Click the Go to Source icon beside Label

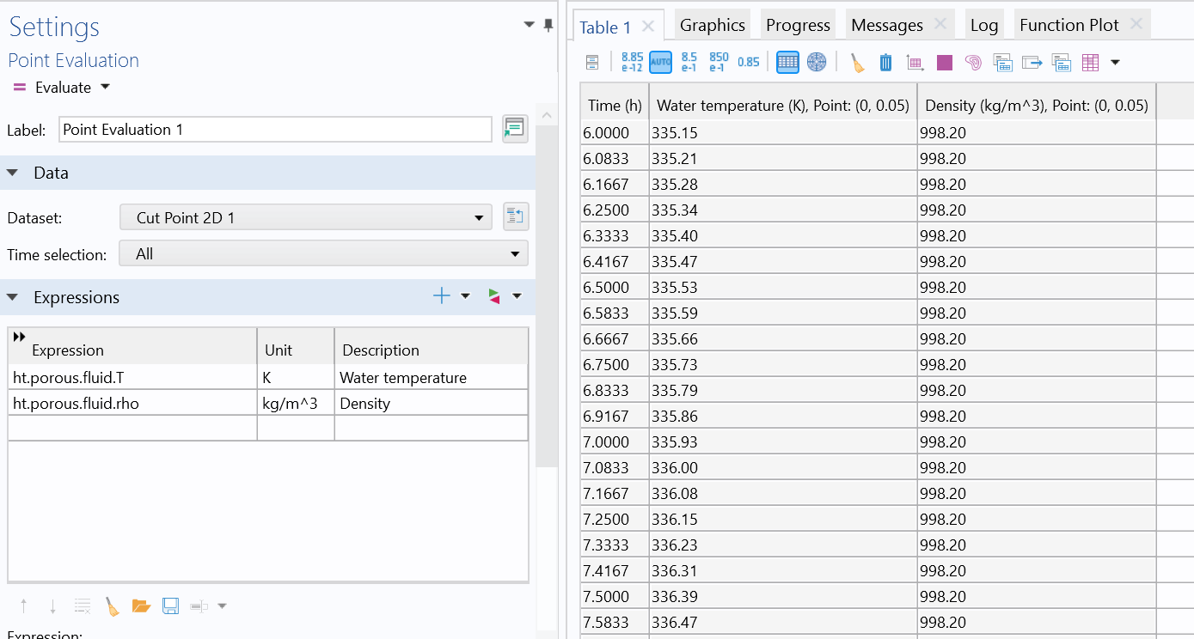515,130
